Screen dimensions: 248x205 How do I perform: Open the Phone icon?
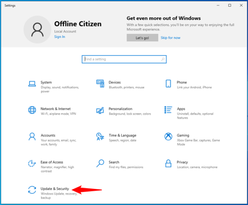pyautogui.click(x=168, y=84)
